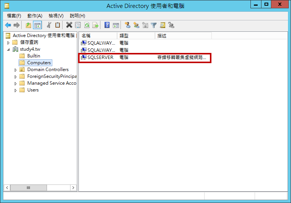Open the 說明(H) menu
The height and width of the screenshot is (203, 291).
coord(77,16)
